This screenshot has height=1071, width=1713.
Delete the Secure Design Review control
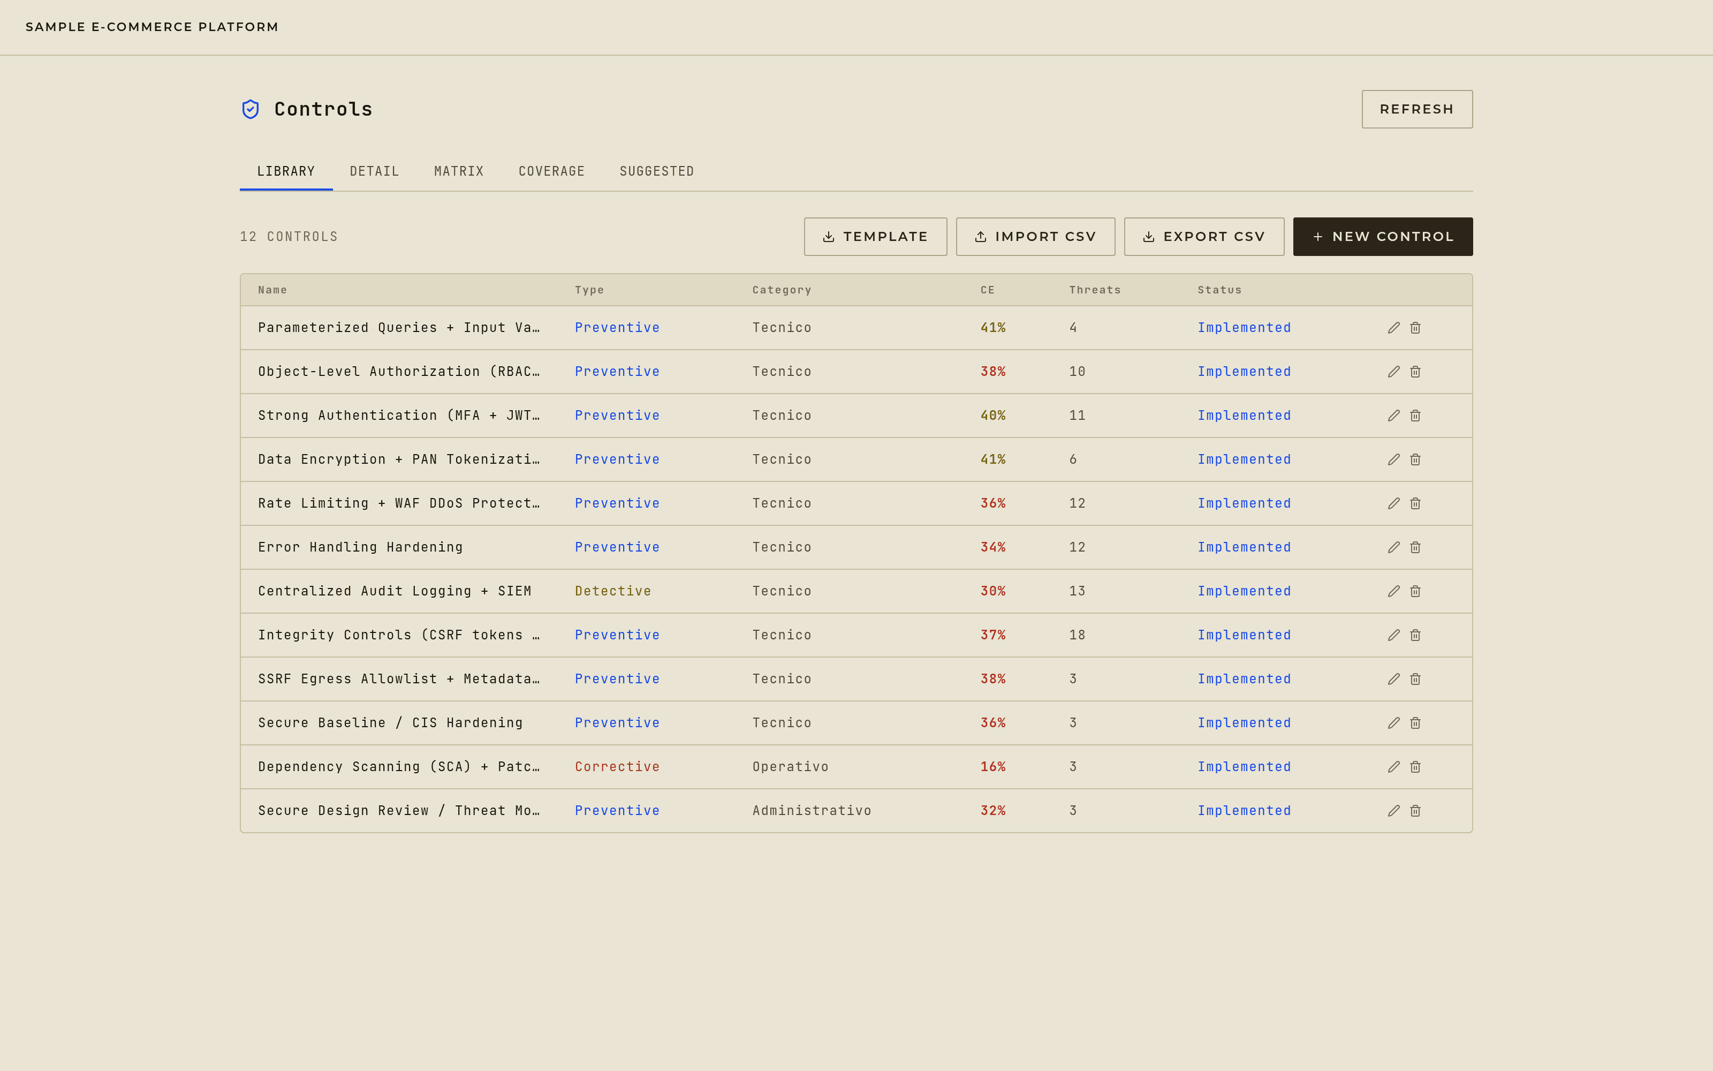tap(1415, 811)
